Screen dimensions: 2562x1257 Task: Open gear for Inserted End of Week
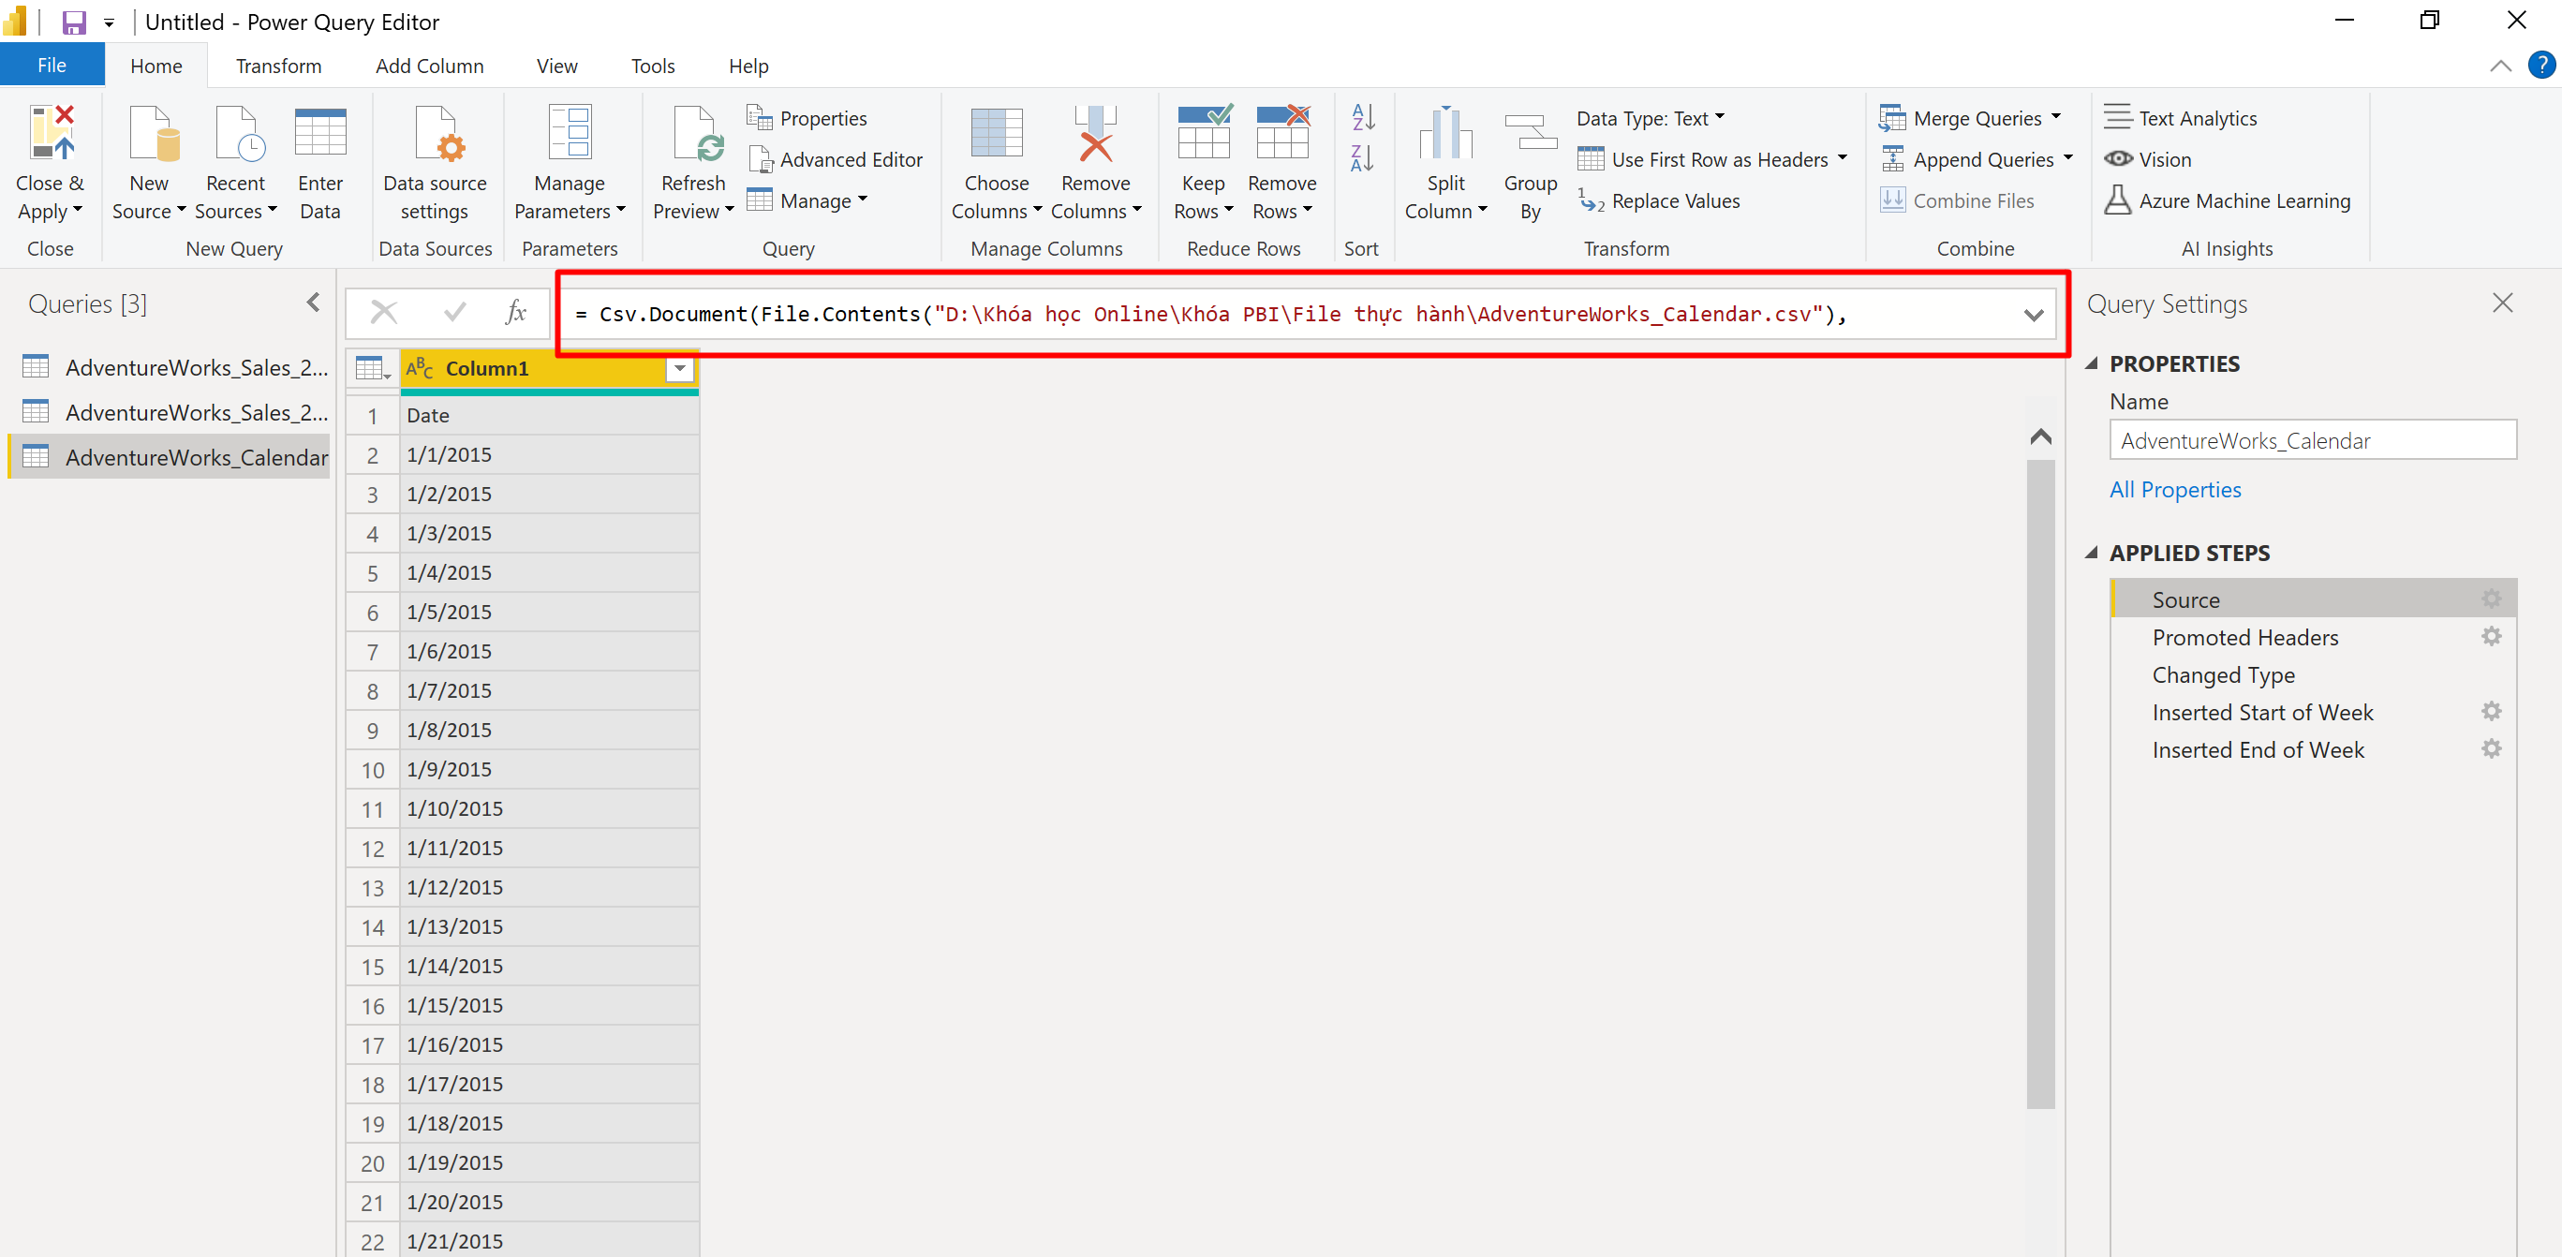coord(2492,748)
